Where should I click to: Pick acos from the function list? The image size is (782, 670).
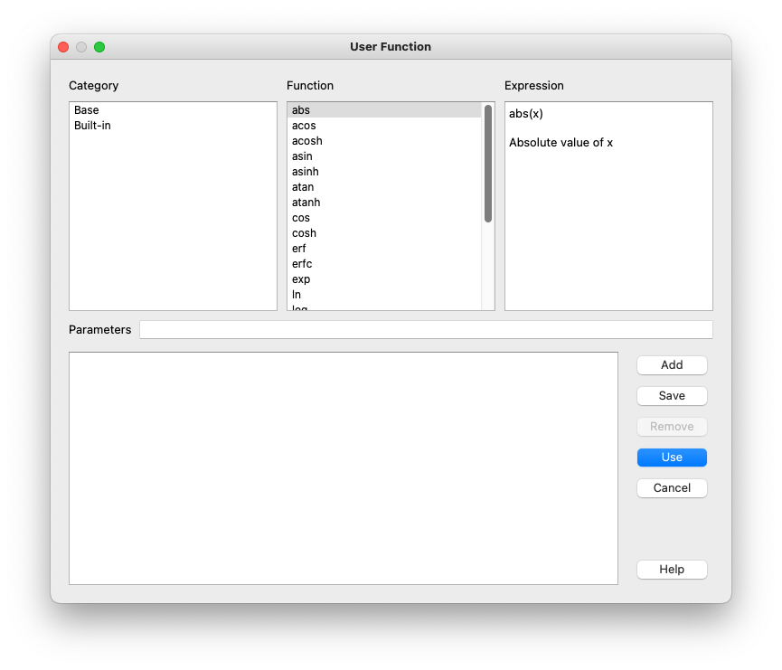coord(304,126)
